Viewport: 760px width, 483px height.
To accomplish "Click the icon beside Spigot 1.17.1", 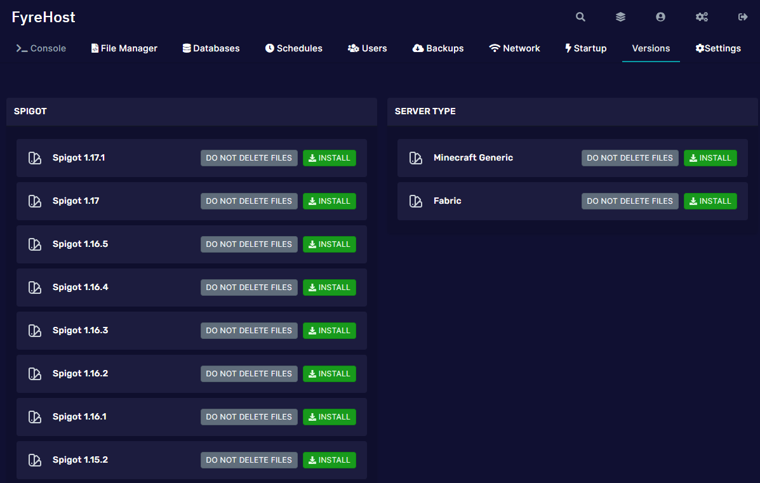I will 35,158.
